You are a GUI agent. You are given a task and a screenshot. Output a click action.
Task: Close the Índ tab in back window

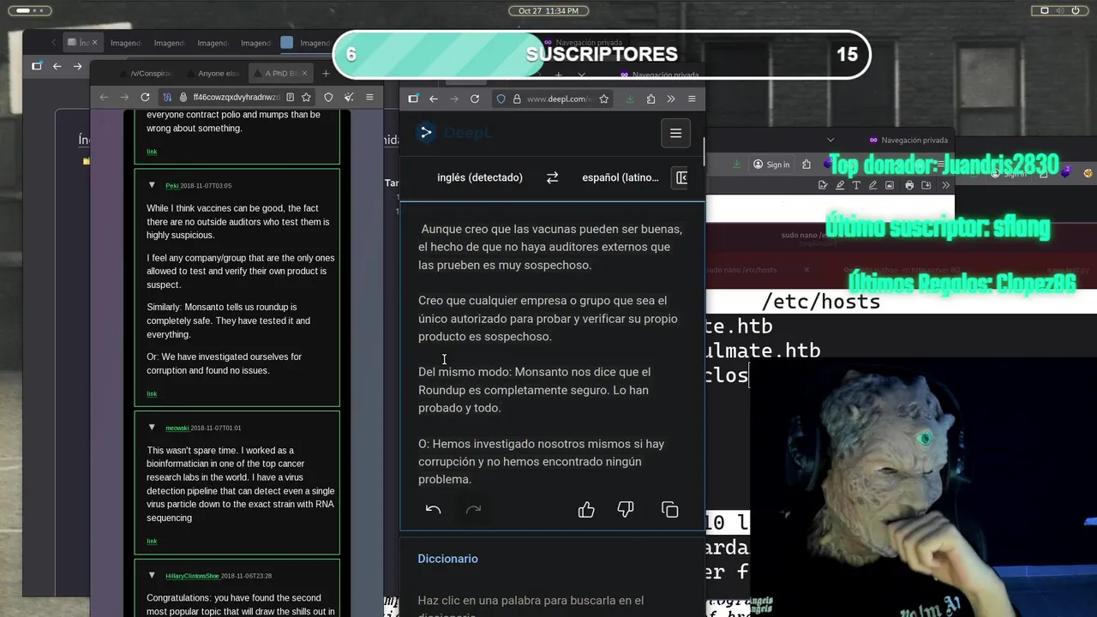tap(94, 43)
